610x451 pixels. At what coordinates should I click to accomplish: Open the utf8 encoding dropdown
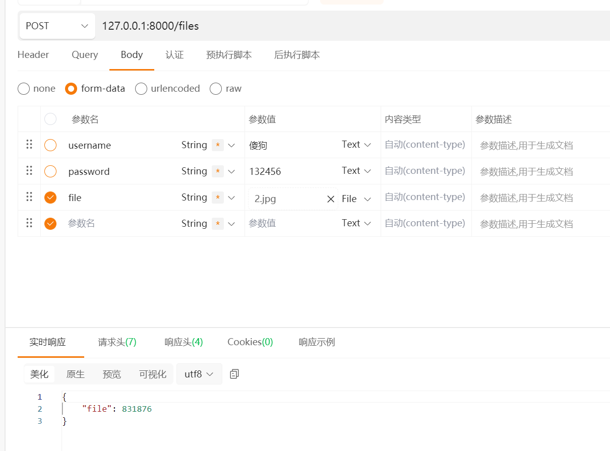pyautogui.click(x=199, y=374)
